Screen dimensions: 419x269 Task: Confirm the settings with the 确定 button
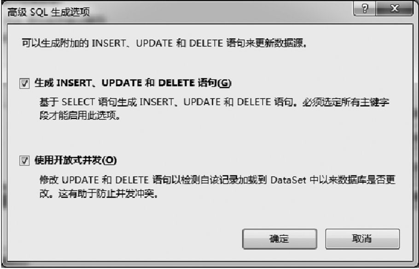pos(279,239)
